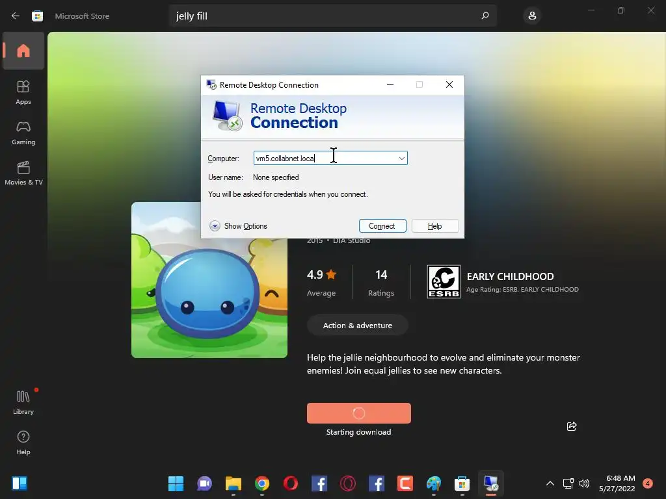Open the filled red Opera icon in taskbar
Viewport: 666px width, 499px height.
click(x=291, y=483)
